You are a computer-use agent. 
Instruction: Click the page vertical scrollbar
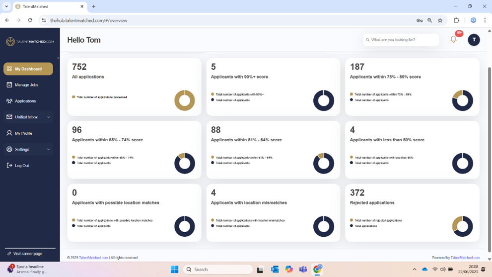pos(489,159)
